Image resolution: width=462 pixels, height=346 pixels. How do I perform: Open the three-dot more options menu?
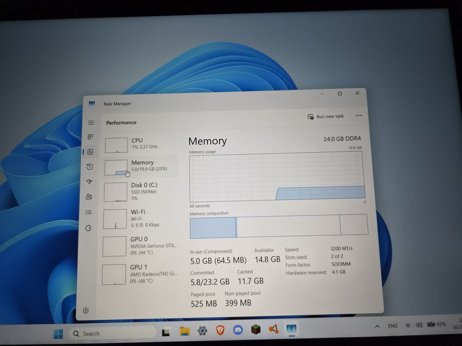[x=359, y=116]
